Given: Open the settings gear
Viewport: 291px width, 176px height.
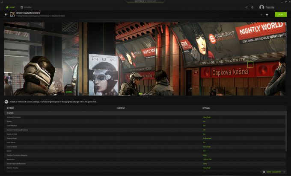Looking at the screenshot, I should [252, 7].
